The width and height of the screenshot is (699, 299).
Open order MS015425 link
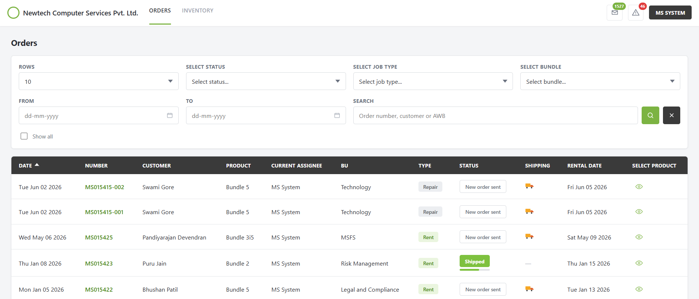[x=99, y=237]
